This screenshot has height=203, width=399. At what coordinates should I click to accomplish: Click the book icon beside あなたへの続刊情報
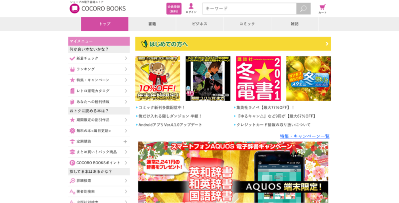point(72,102)
